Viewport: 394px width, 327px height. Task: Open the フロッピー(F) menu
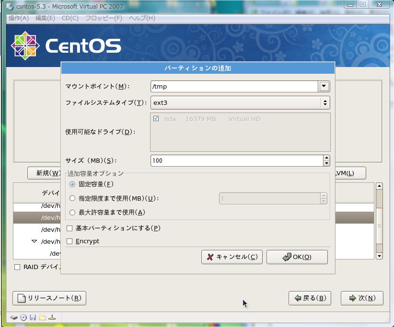pos(104,18)
